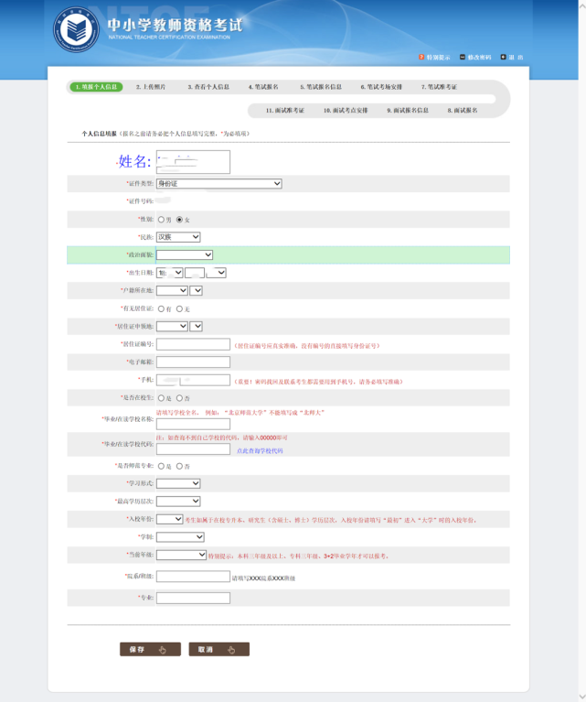Click the 取消 cancel button
The image size is (586, 702).
pyautogui.click(x=219, y=649)
